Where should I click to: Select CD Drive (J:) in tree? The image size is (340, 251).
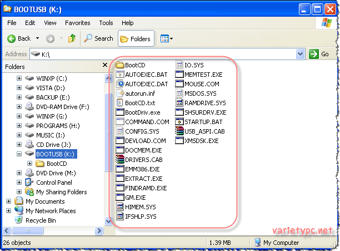[53, 145]
